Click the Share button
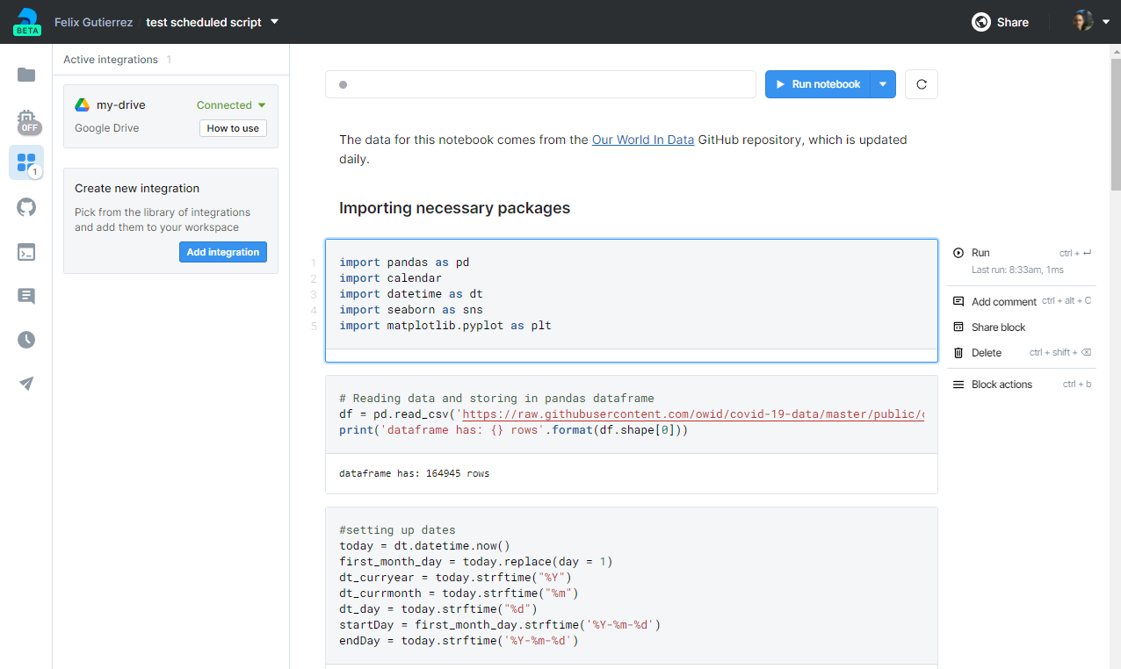This screenshot has width=1121, height=669. [1000, 22]
